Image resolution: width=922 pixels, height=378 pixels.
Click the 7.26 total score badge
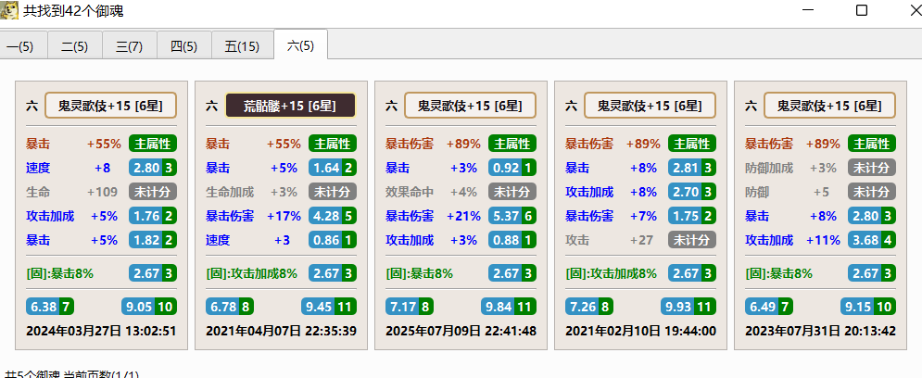tap(589, 307)
